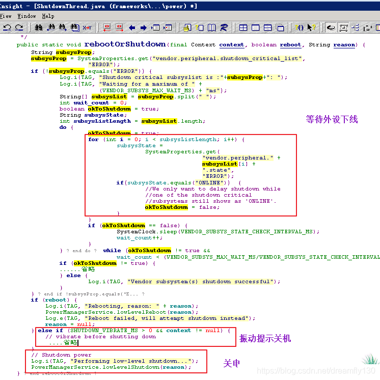Open Symbol Info open-book icon
Viewport: 380px width, 380px height.
click(211, 28)
